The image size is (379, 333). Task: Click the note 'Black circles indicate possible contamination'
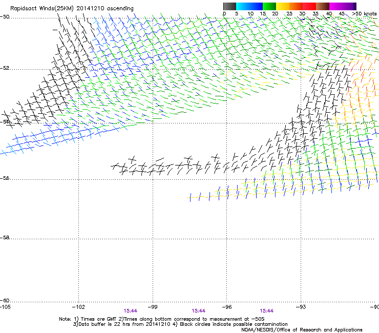(234, 324)
